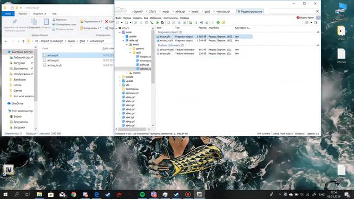The height and width of the screenshot is (199, 354).
Task: Open Google Chrome from the taskbar
Action: (74, 194)
